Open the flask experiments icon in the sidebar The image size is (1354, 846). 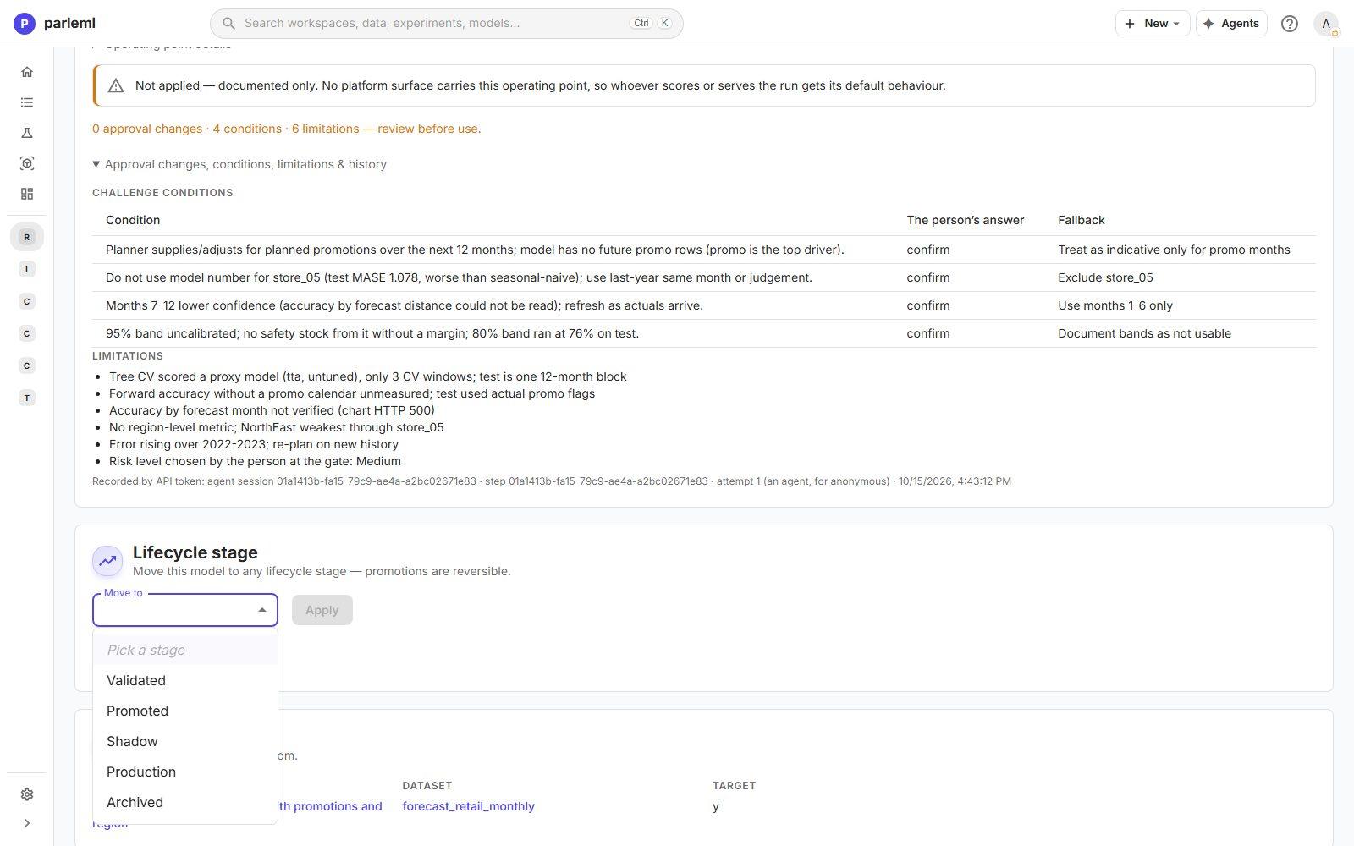tap(27, 133)
